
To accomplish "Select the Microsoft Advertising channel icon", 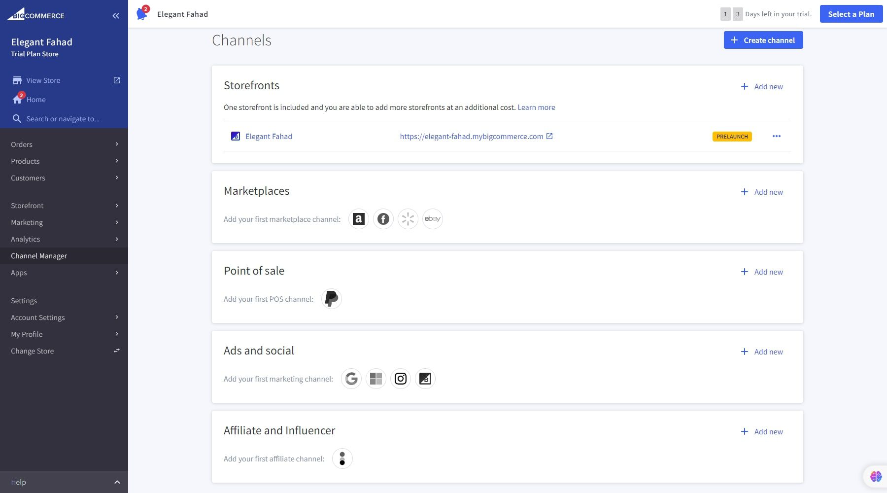I will [375, 378].
